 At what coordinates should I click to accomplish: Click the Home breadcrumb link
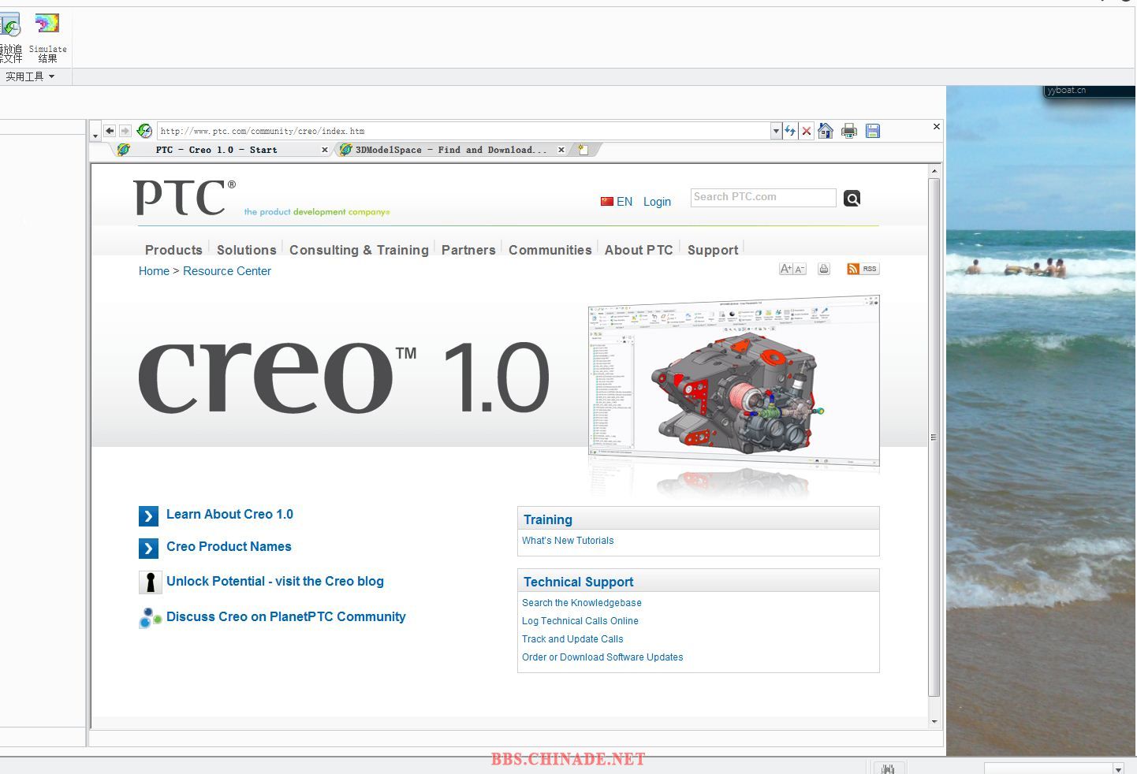click(154, 271)
